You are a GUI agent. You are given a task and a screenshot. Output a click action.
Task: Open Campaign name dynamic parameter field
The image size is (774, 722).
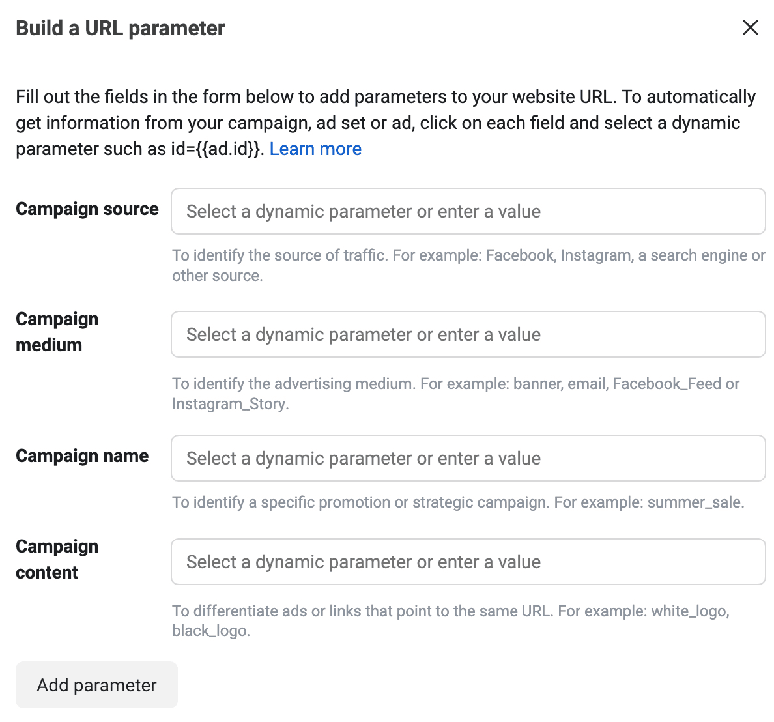(x=468, y=458)
